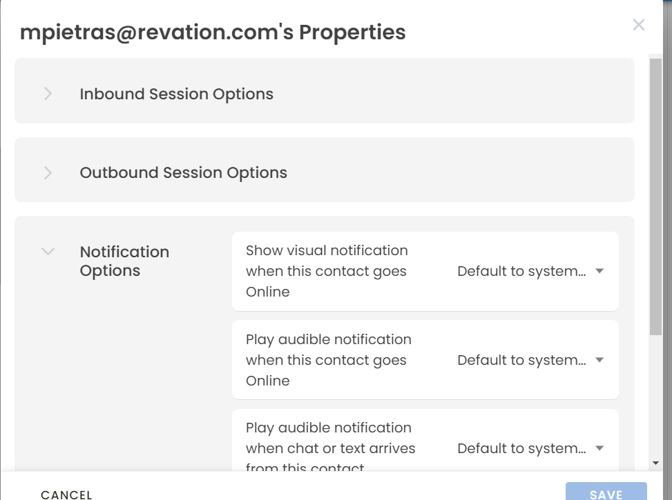Click arrow icon for chat or text notification dropdown
Screen dimensions: 672x500
pyautogui.click(x=599, y=448)
